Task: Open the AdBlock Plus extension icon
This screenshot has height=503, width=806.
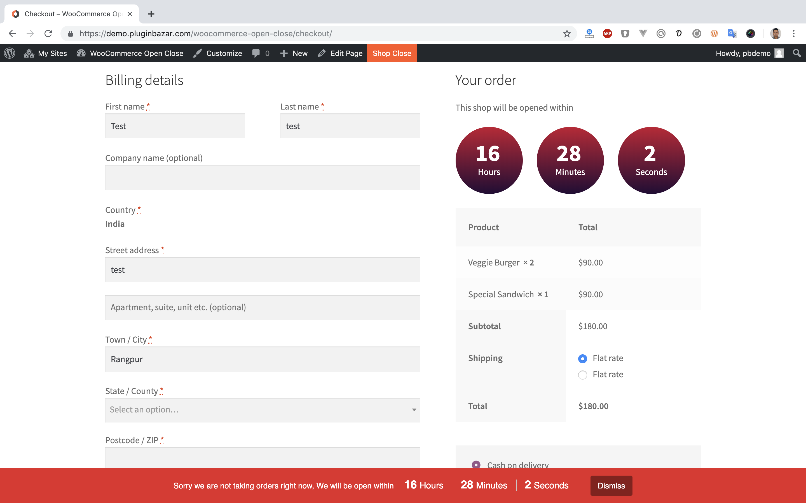Action: click(607, 34)
